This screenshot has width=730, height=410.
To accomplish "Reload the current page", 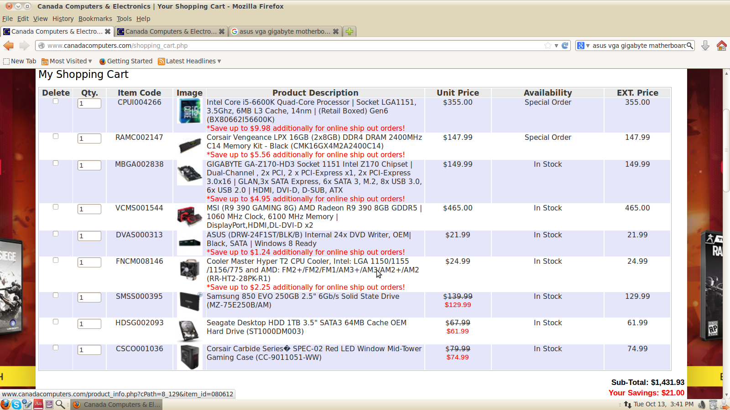I will click(x=565, y=46).
